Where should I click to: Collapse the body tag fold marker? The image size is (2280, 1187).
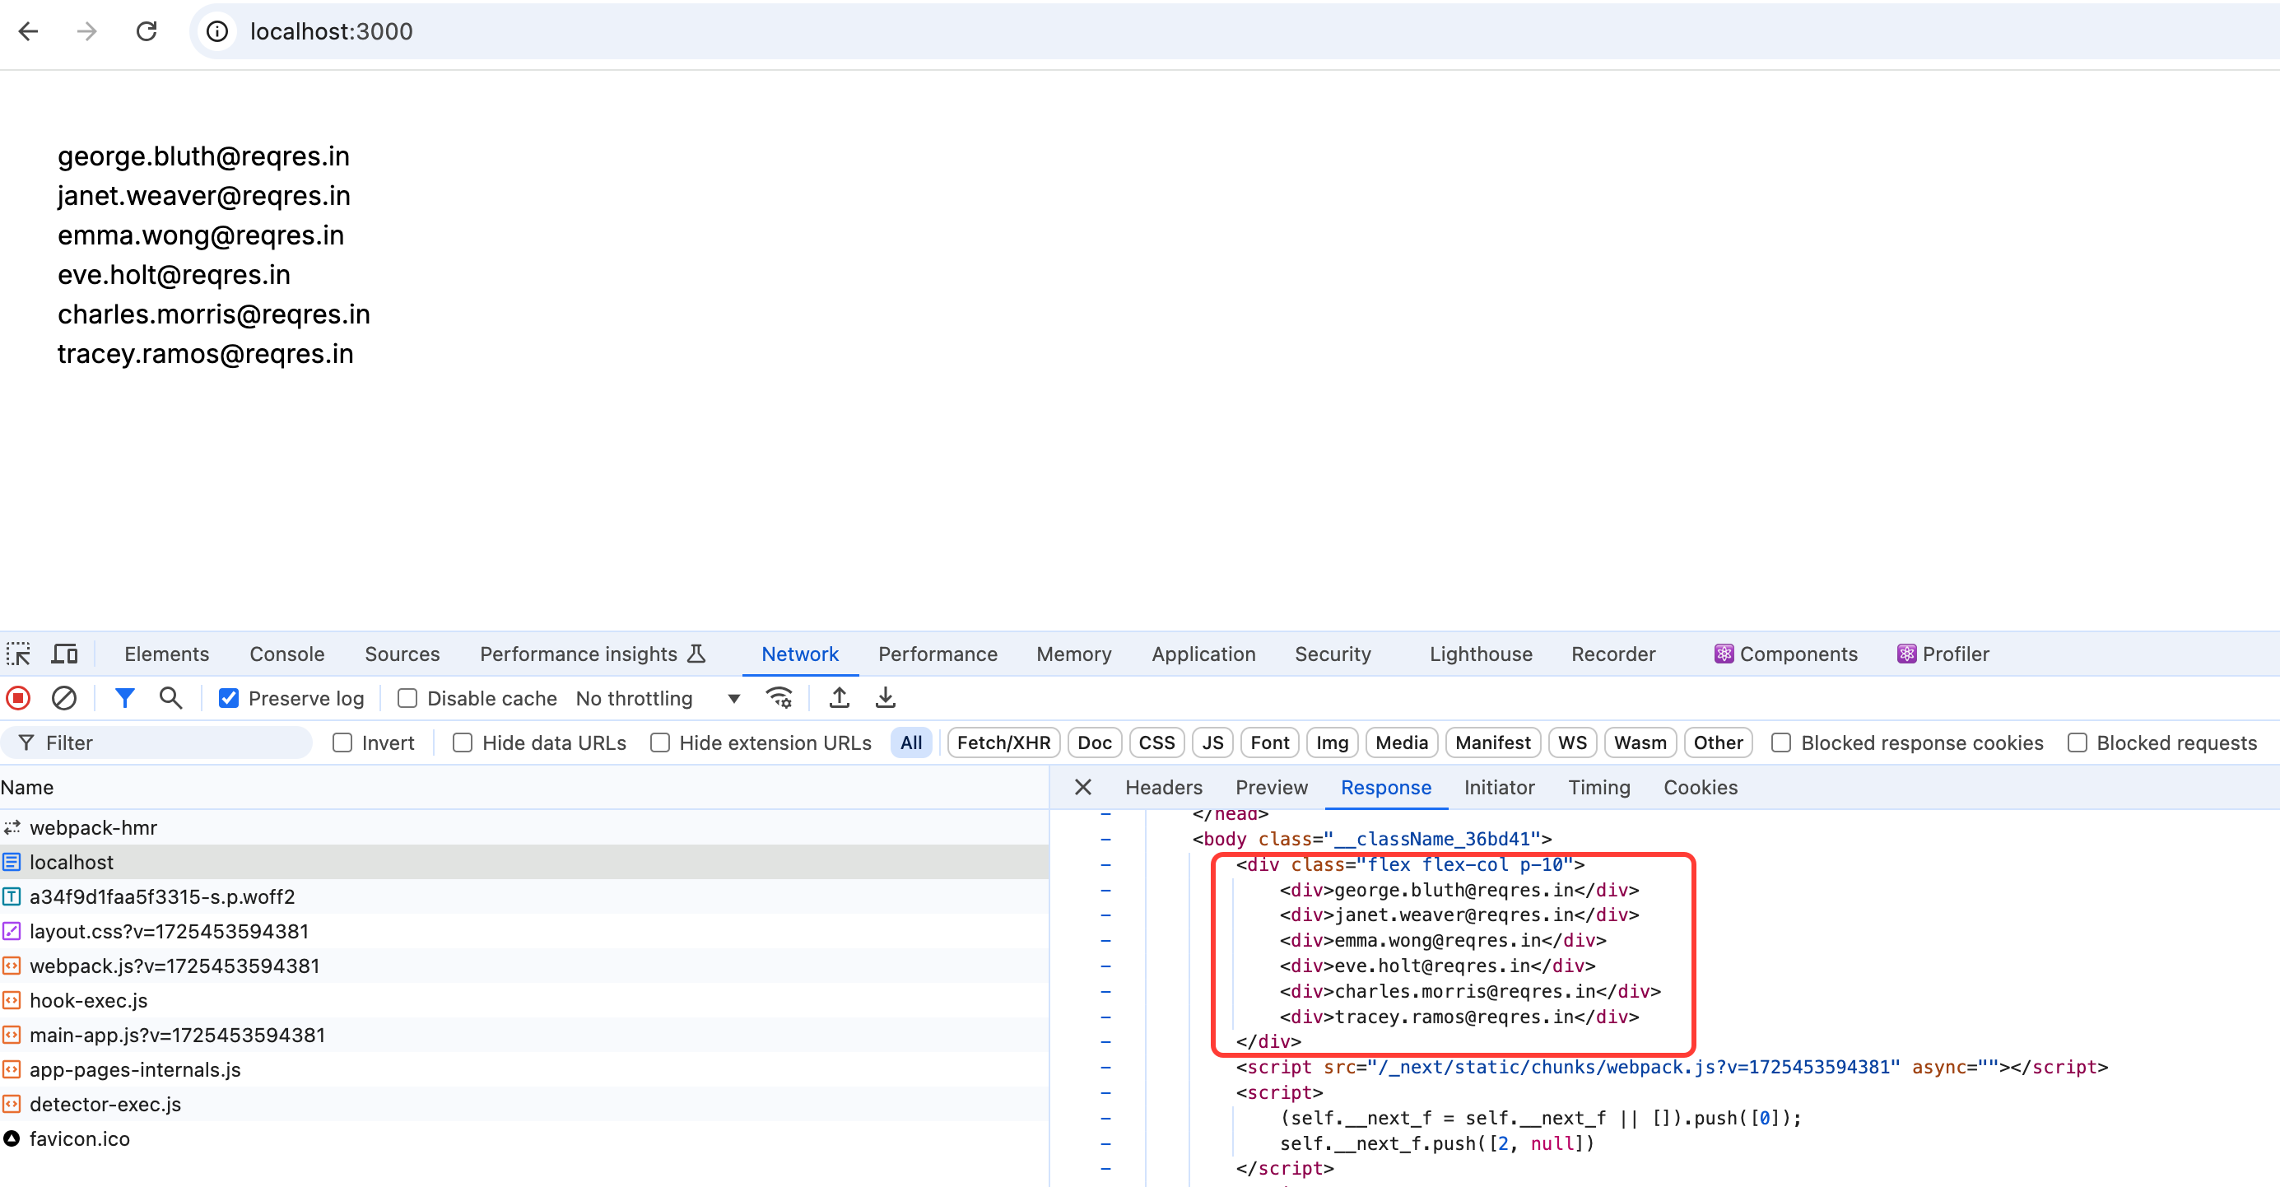tap(1105, 839)
